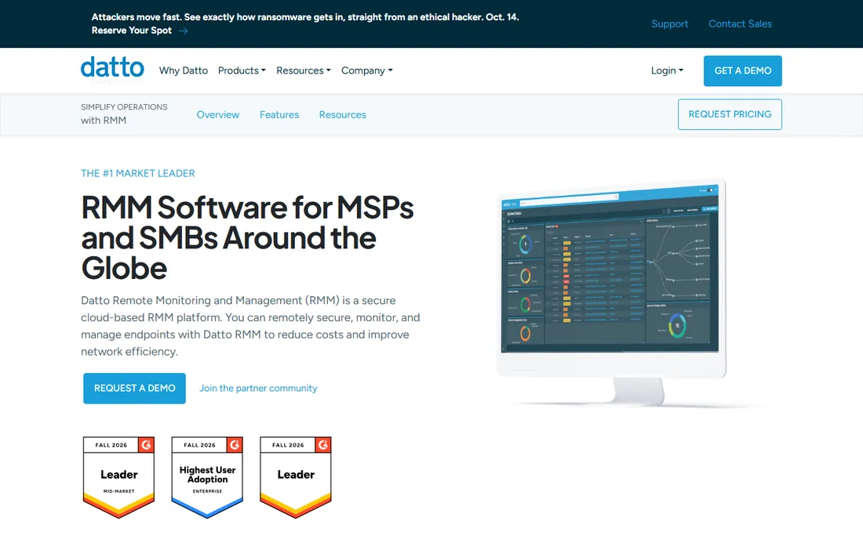This screenshot has height=539, width=863.
Task: Click the Datto logo
Action: [x=112, y=67]
